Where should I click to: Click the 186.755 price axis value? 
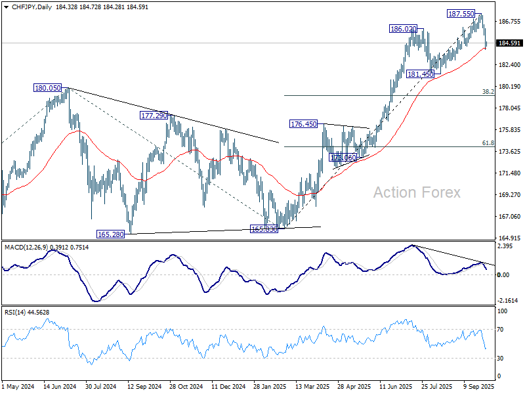(510, 22)
